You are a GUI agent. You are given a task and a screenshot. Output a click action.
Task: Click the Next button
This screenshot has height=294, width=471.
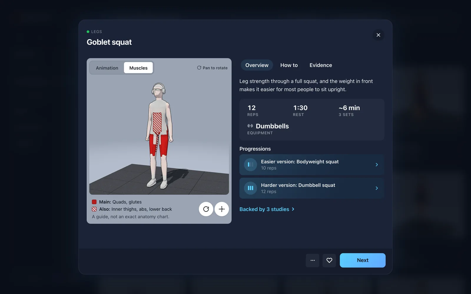click(363, 260)
